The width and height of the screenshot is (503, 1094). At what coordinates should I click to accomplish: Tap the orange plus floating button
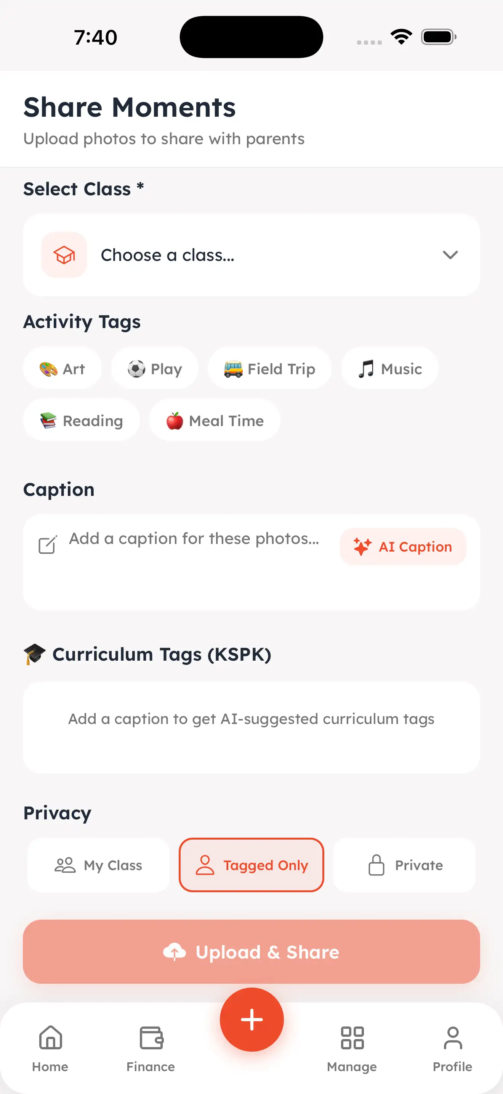pos(251,1019)
